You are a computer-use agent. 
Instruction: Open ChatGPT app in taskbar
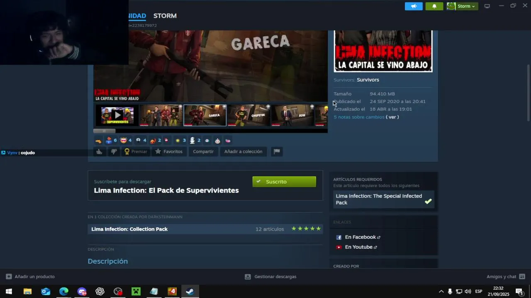(100, 291)
